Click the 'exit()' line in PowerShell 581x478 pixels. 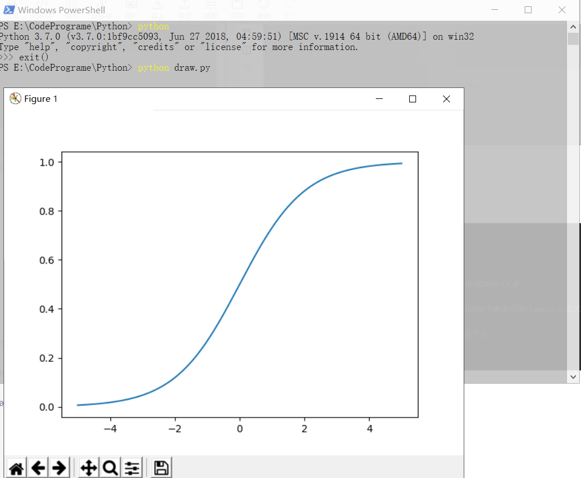click(25, 58)
